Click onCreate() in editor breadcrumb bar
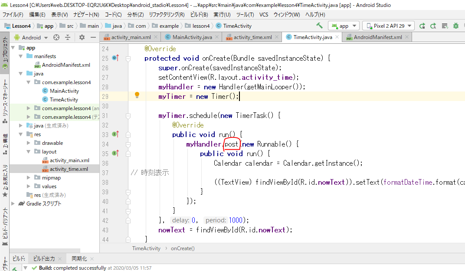465x271 pixels. [x=183, y=248]
